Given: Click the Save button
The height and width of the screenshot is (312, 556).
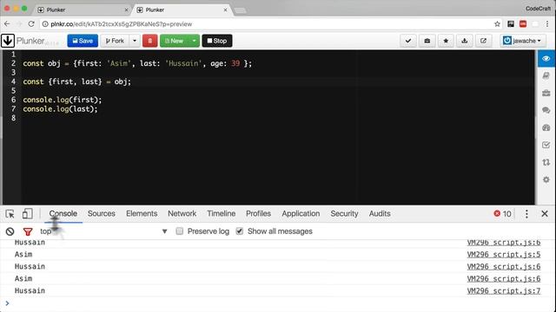Looking at the screenshot, I should pyautogui.click(x=83, y=41).
